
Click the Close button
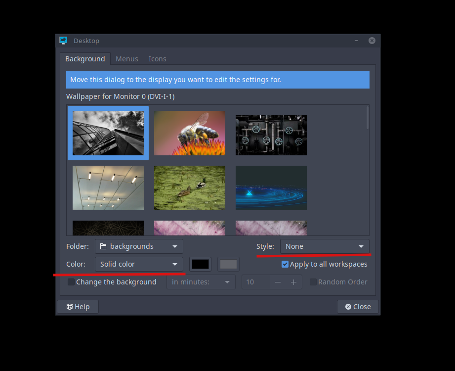pos(358,307)
